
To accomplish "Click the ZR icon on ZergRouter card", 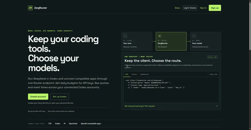I will (160, 36).
